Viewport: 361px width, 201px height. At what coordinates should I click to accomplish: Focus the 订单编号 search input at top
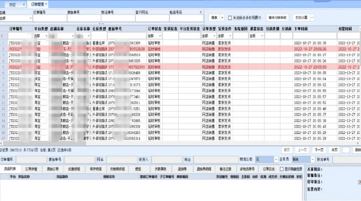[x=50, y=18]
